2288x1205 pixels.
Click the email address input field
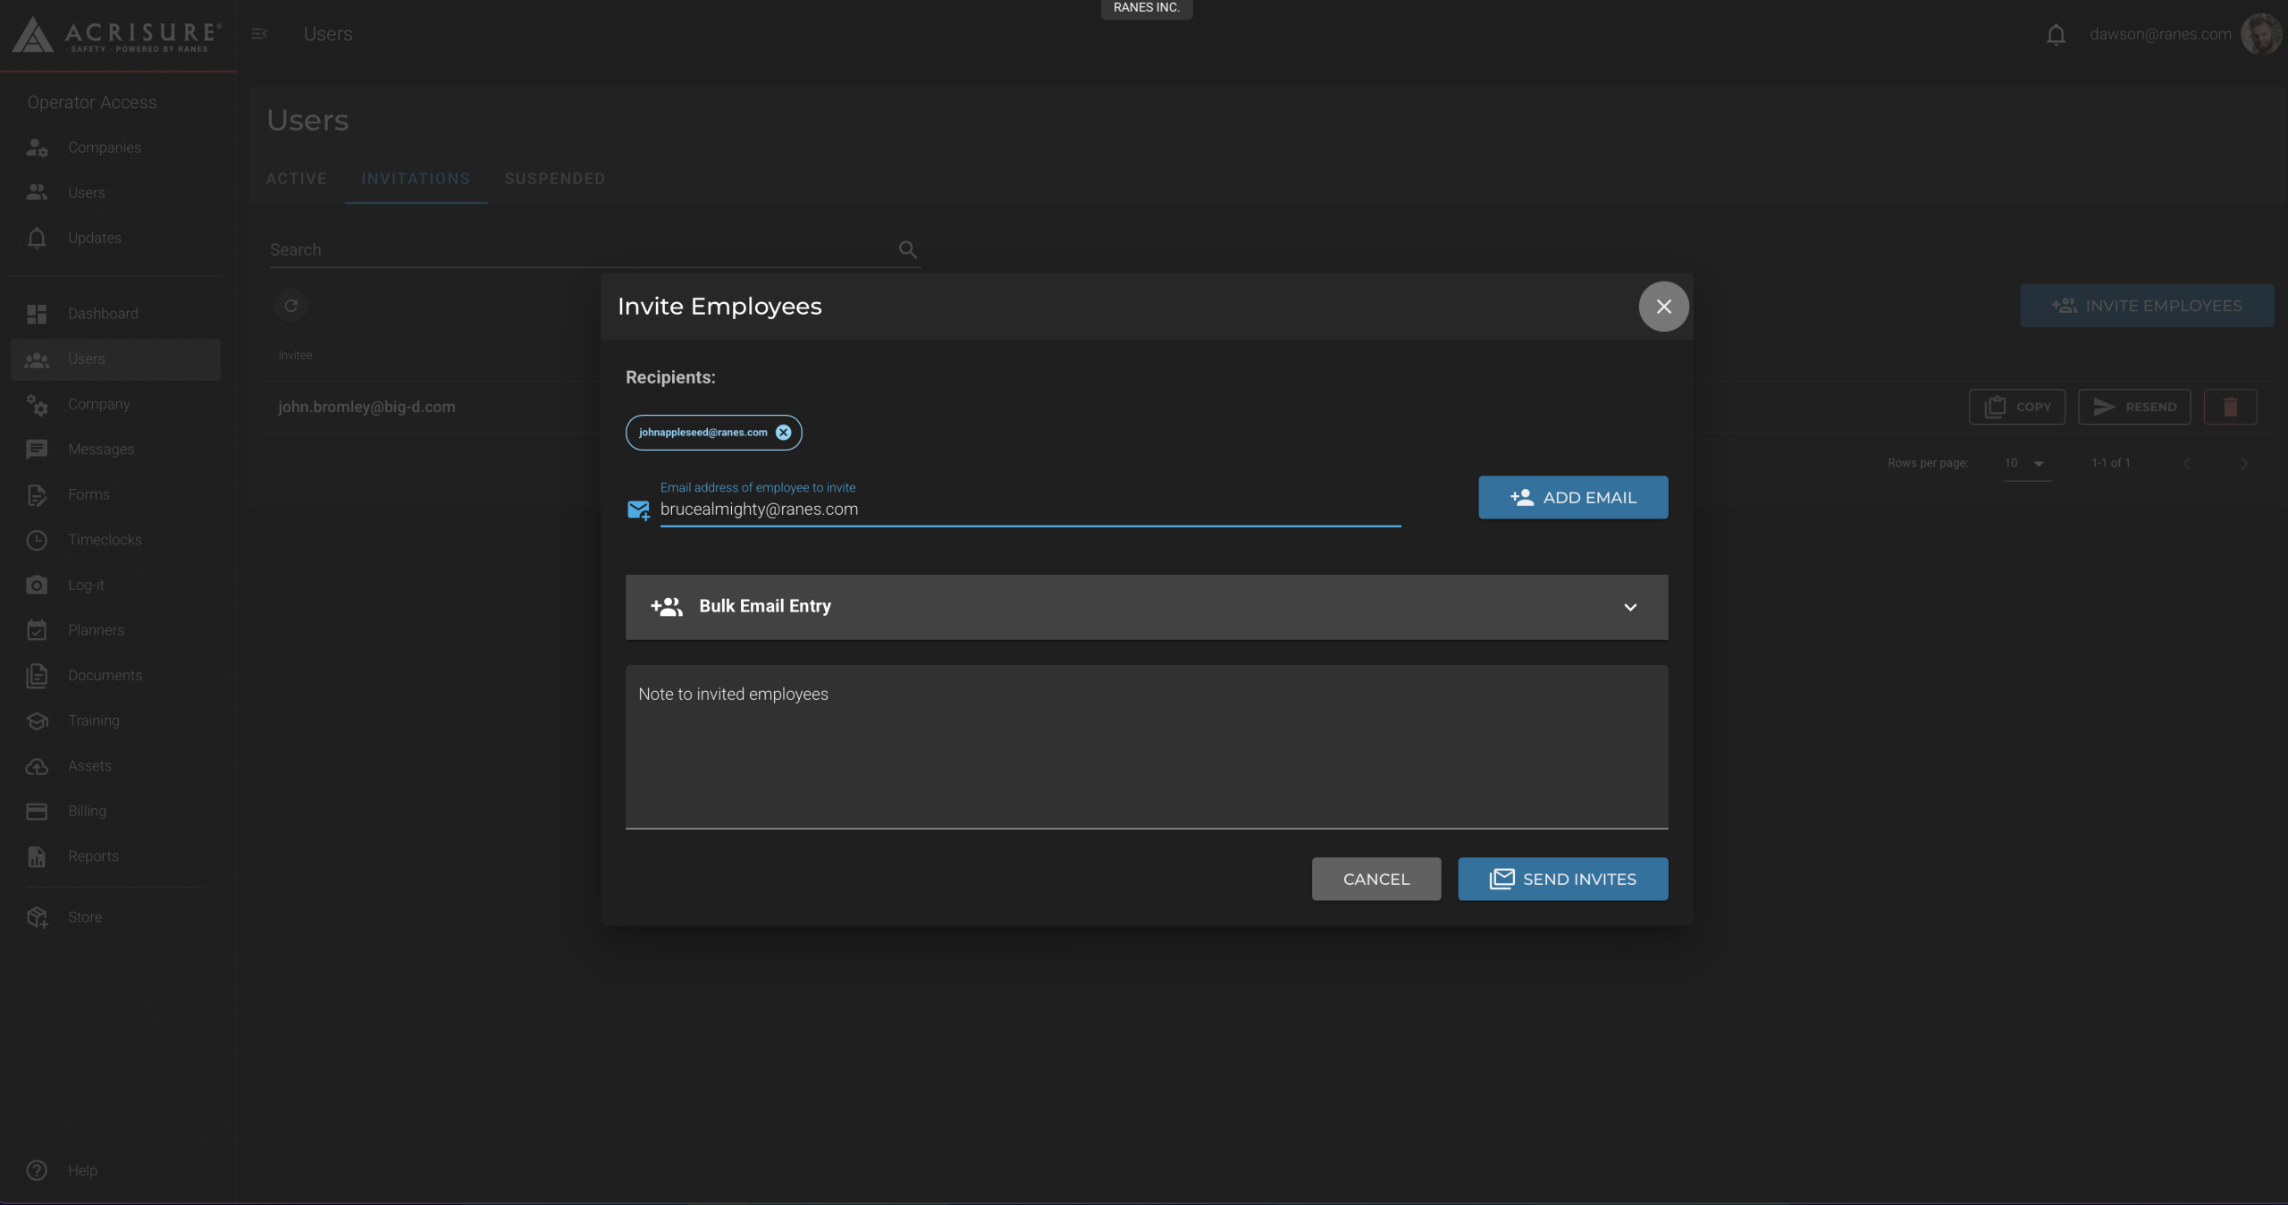pos(1030,510)
